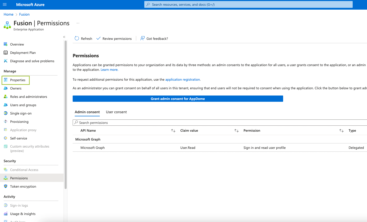This screenshot has width=367, height=222.
Task: Sort by API Name column arrows
Action: pyautogui.click(x=173, y=131)
